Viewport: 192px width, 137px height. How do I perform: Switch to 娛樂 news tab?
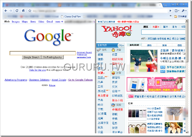tap(164, 45)
